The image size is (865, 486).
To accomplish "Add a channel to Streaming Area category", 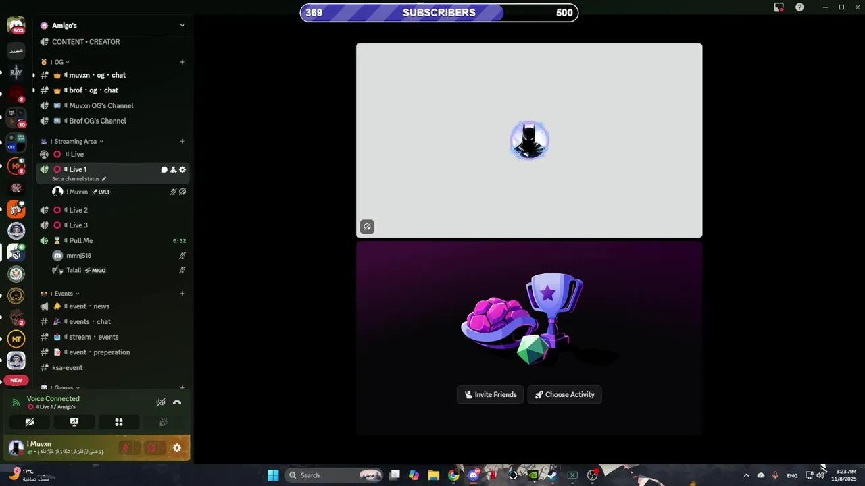I will (182, 141).
